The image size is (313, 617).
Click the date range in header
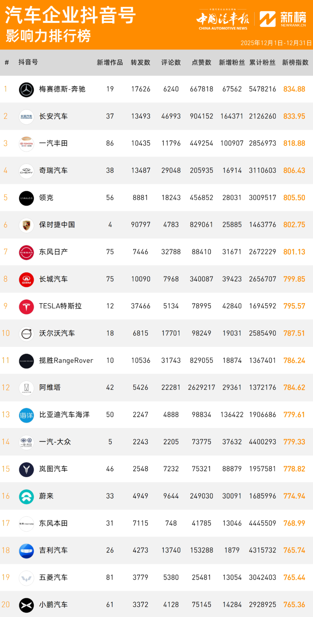[276, 43]
